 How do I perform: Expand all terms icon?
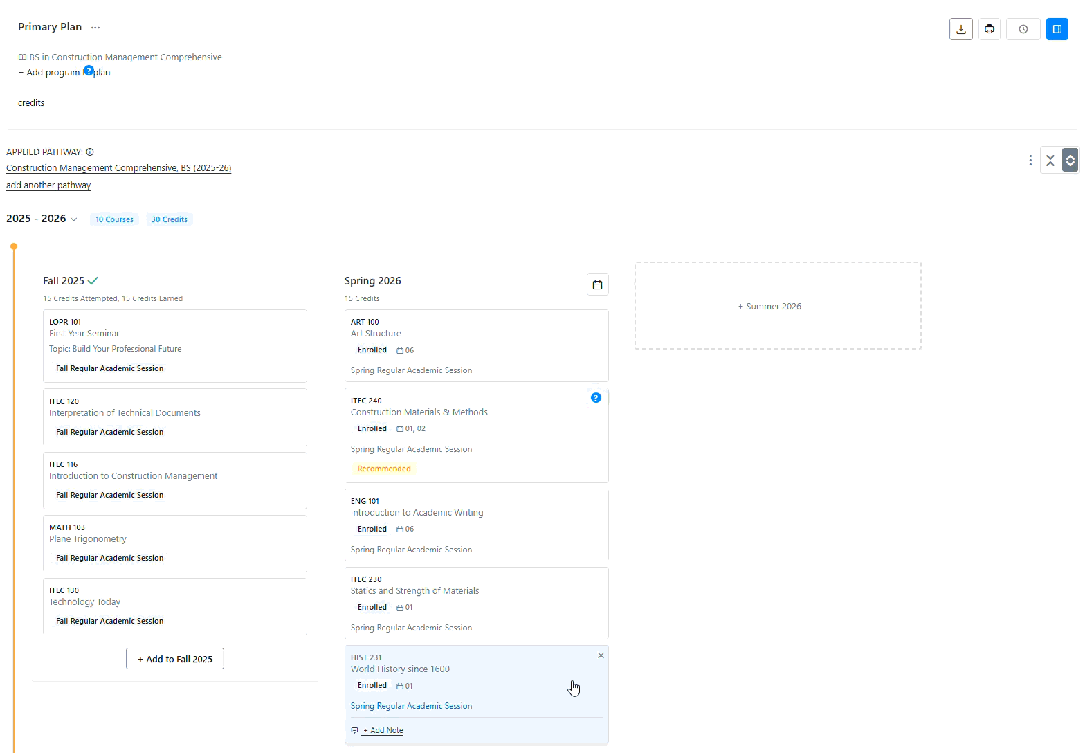coord(1070,161)
